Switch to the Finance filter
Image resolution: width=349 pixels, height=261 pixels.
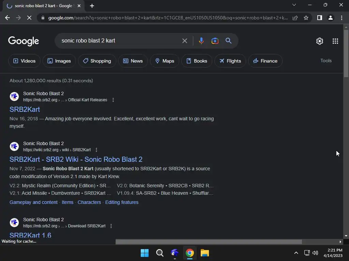tap(265, 61)
